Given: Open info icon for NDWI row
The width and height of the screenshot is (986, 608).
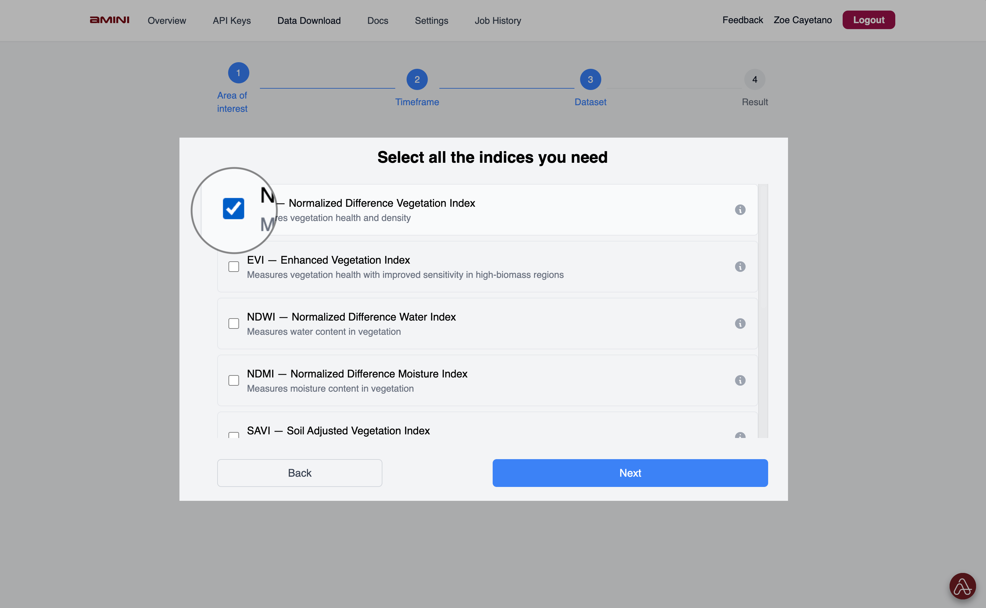Looking at the screenshot, I should [x=740, y=323].
